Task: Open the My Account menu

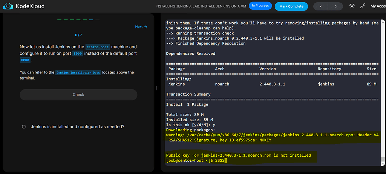Action: [378, 6]
